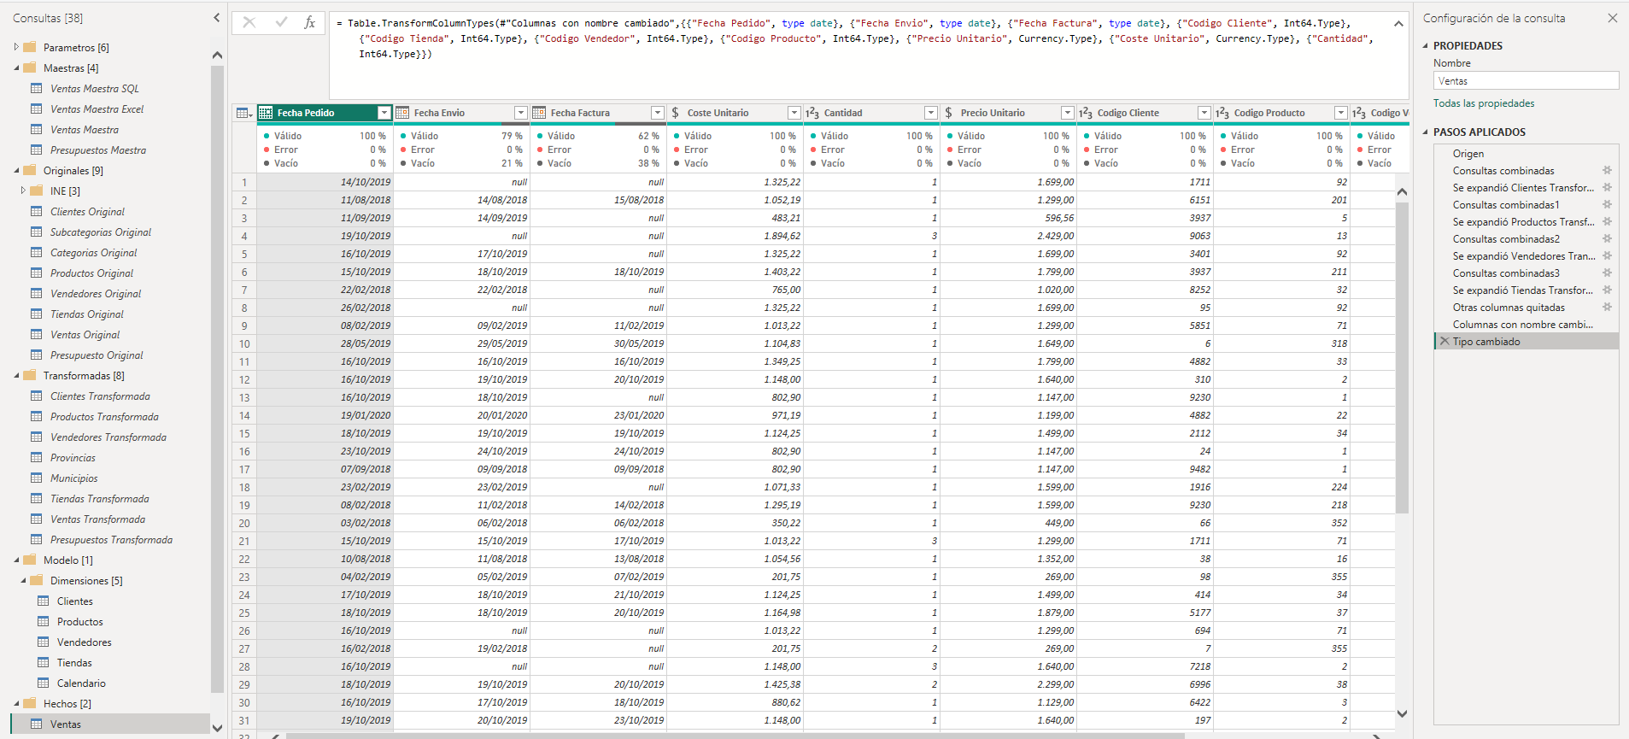Open the Precio Unitario filter dropdown
Screen dimensions: 1629x739
(x=1068, y=113)
